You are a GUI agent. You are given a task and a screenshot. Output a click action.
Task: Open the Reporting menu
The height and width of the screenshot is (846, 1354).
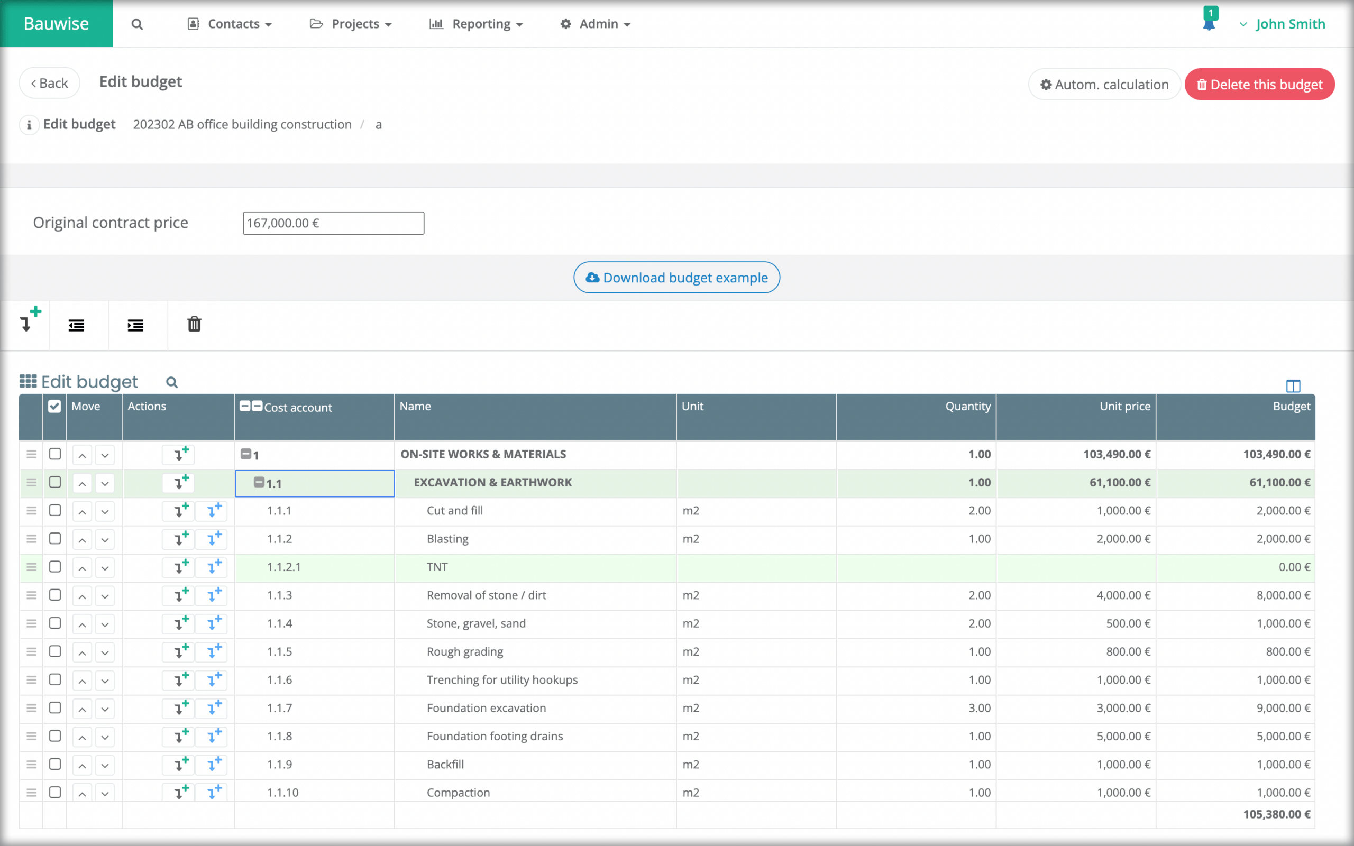click(481, 23)
